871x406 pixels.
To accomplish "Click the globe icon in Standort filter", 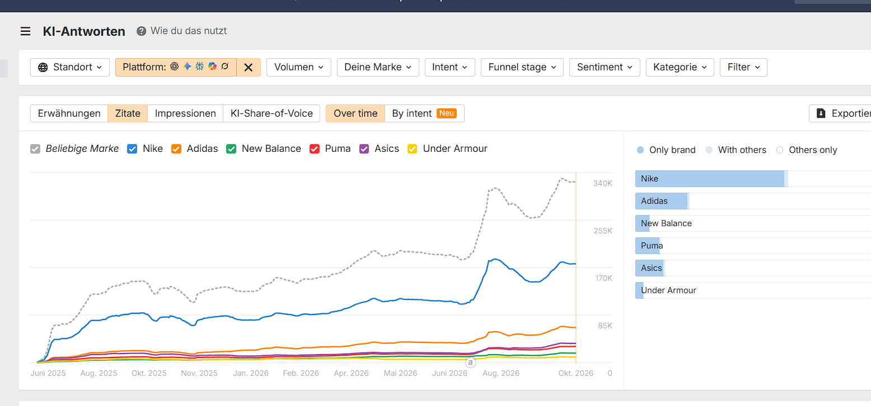I will coord(43,67).
